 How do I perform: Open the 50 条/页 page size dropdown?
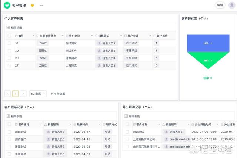38,94
